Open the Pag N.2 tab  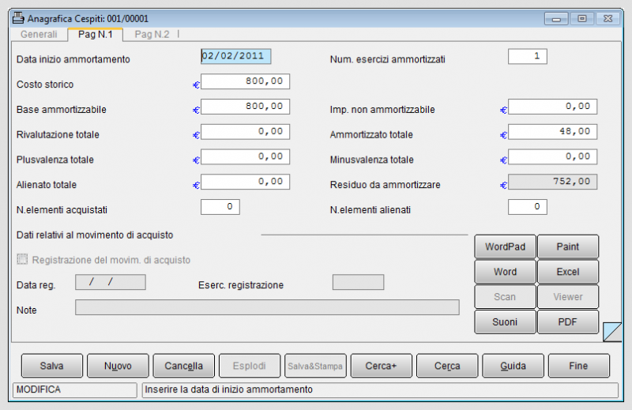(152, 34)
